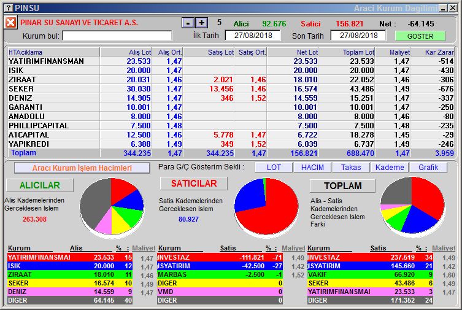Click the TOPLAM pie chart
This screenshot has width=462, height=310.
click(x=412, y=206)
